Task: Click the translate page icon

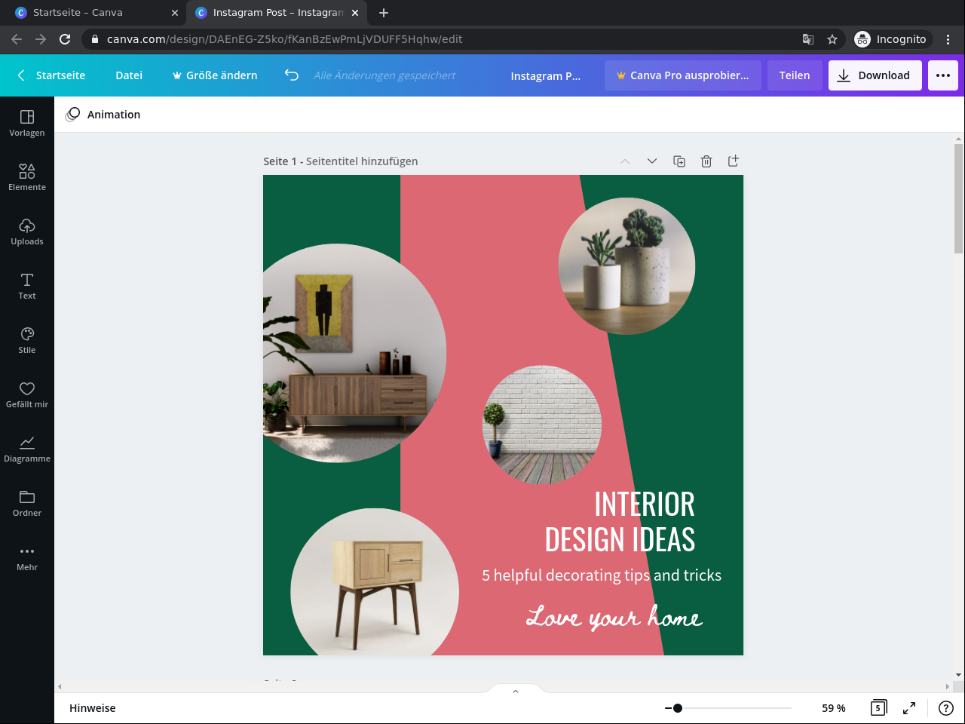Action: (x=808, y=39)
